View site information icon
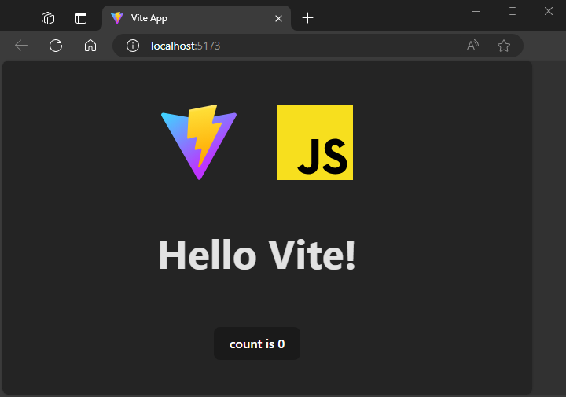566x397 pixels. 133,46
